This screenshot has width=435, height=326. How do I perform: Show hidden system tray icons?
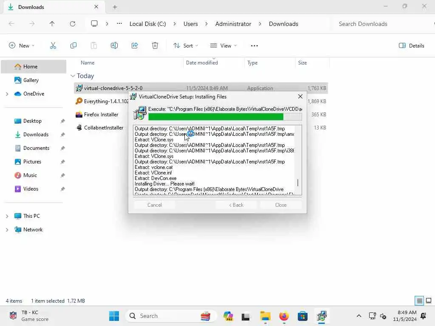[x=359, y=316]
